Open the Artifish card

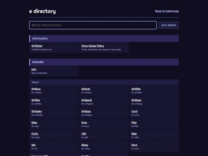(x=136, y=89)
